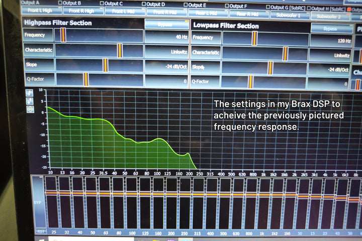Click the 'Highpass Filter Section' heading
Screen dimensions: 362x241
point(58,23)
